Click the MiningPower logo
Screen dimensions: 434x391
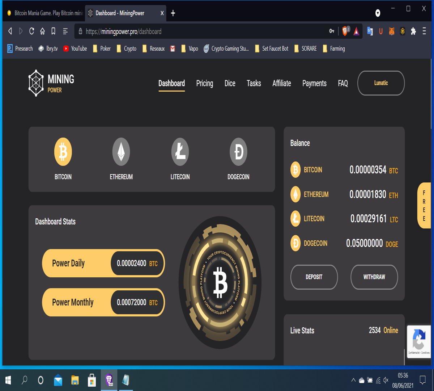pos(51,83)
